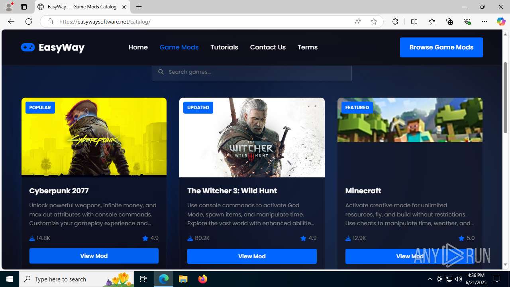Viewport: 510px width, 287px height.
Task: Click the browser address bar URL
Action: 105,22
